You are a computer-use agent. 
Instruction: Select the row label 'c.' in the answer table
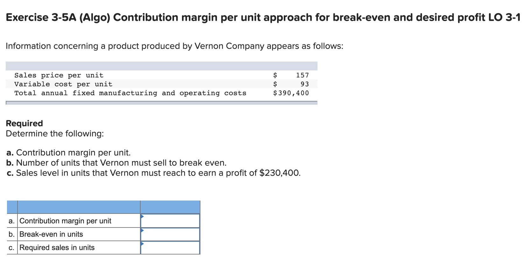tap(11, 247)
